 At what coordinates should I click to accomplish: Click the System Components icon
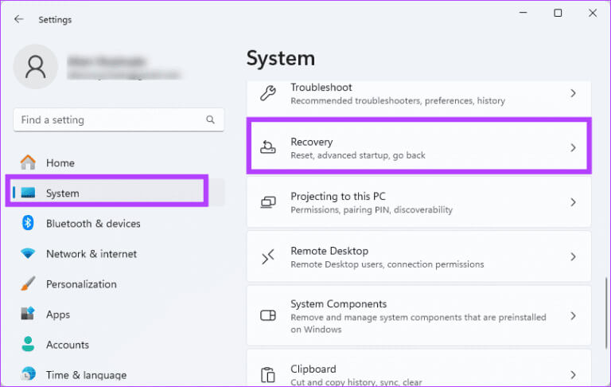[268, 315]
